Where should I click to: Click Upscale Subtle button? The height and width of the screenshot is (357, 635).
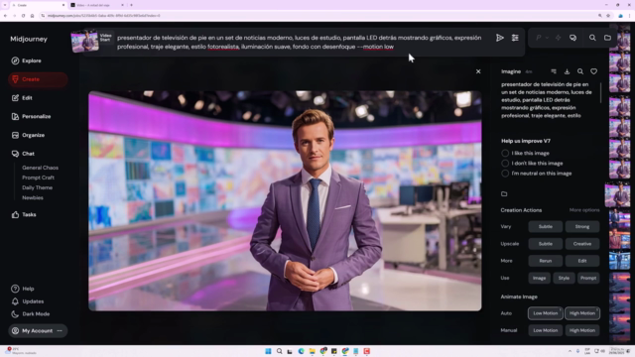click(546, 244)
